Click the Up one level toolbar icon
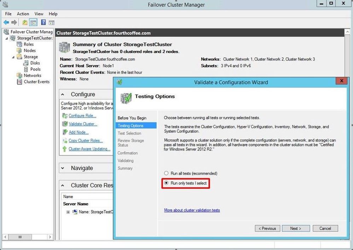 click(25, 22)
